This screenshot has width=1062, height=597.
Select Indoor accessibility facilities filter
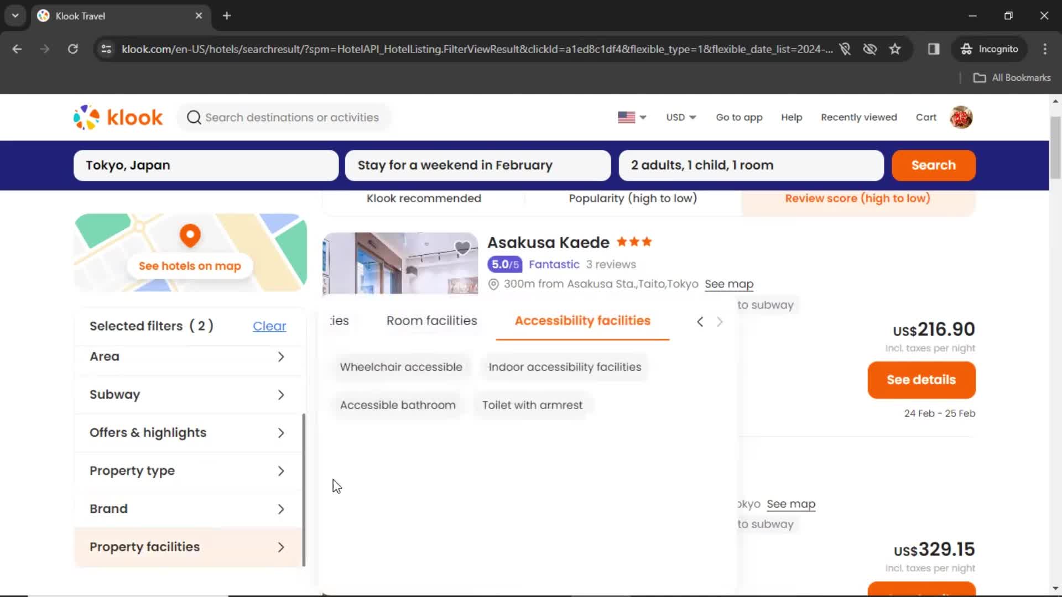[x=565, y=367]
